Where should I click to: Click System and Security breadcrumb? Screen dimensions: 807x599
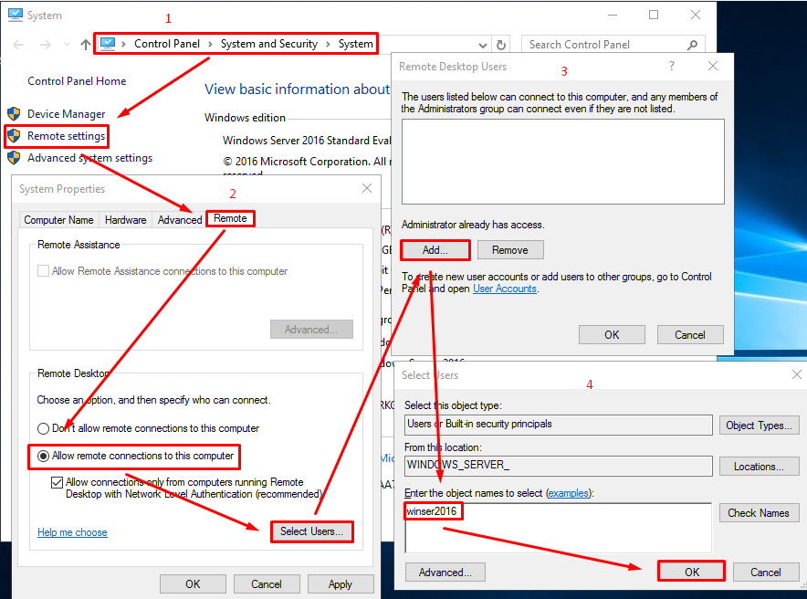269,44
